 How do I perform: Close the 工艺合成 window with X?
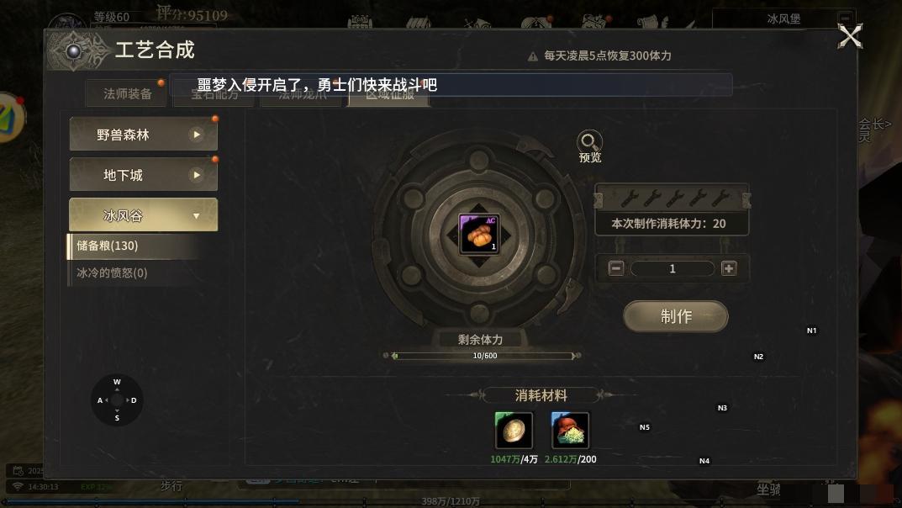click(850, 37)
